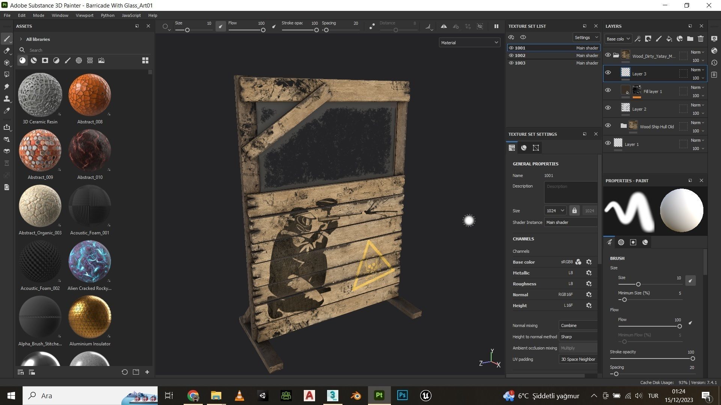Select the Polygon Fill tool
Image resolution: width=721 pixels, height=405 pixels.
click(7, 75)
